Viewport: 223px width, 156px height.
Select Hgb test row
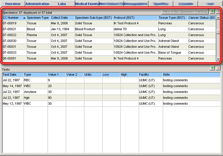click(x=111, y=98)
